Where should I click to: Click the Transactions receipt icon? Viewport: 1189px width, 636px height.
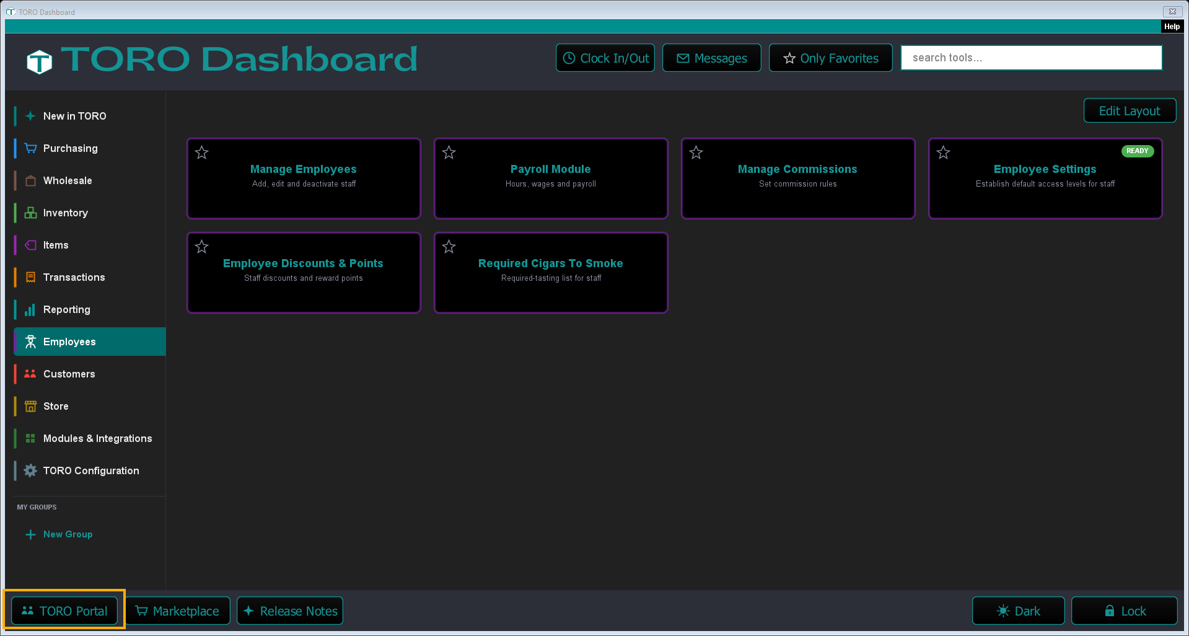pyautogui.click(x=30, y=277)
